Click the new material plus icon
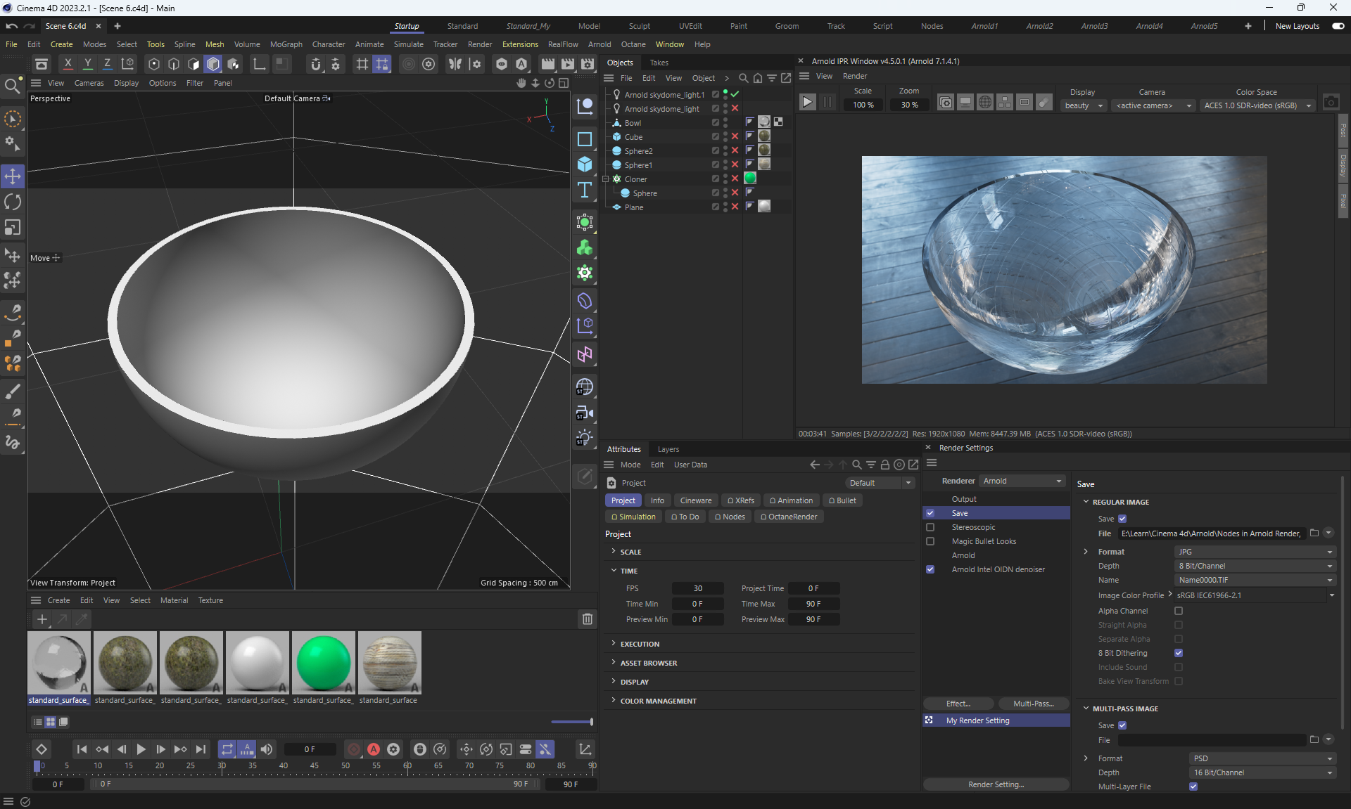Screen dimensions: 1351x809 [x=42, y=619]
